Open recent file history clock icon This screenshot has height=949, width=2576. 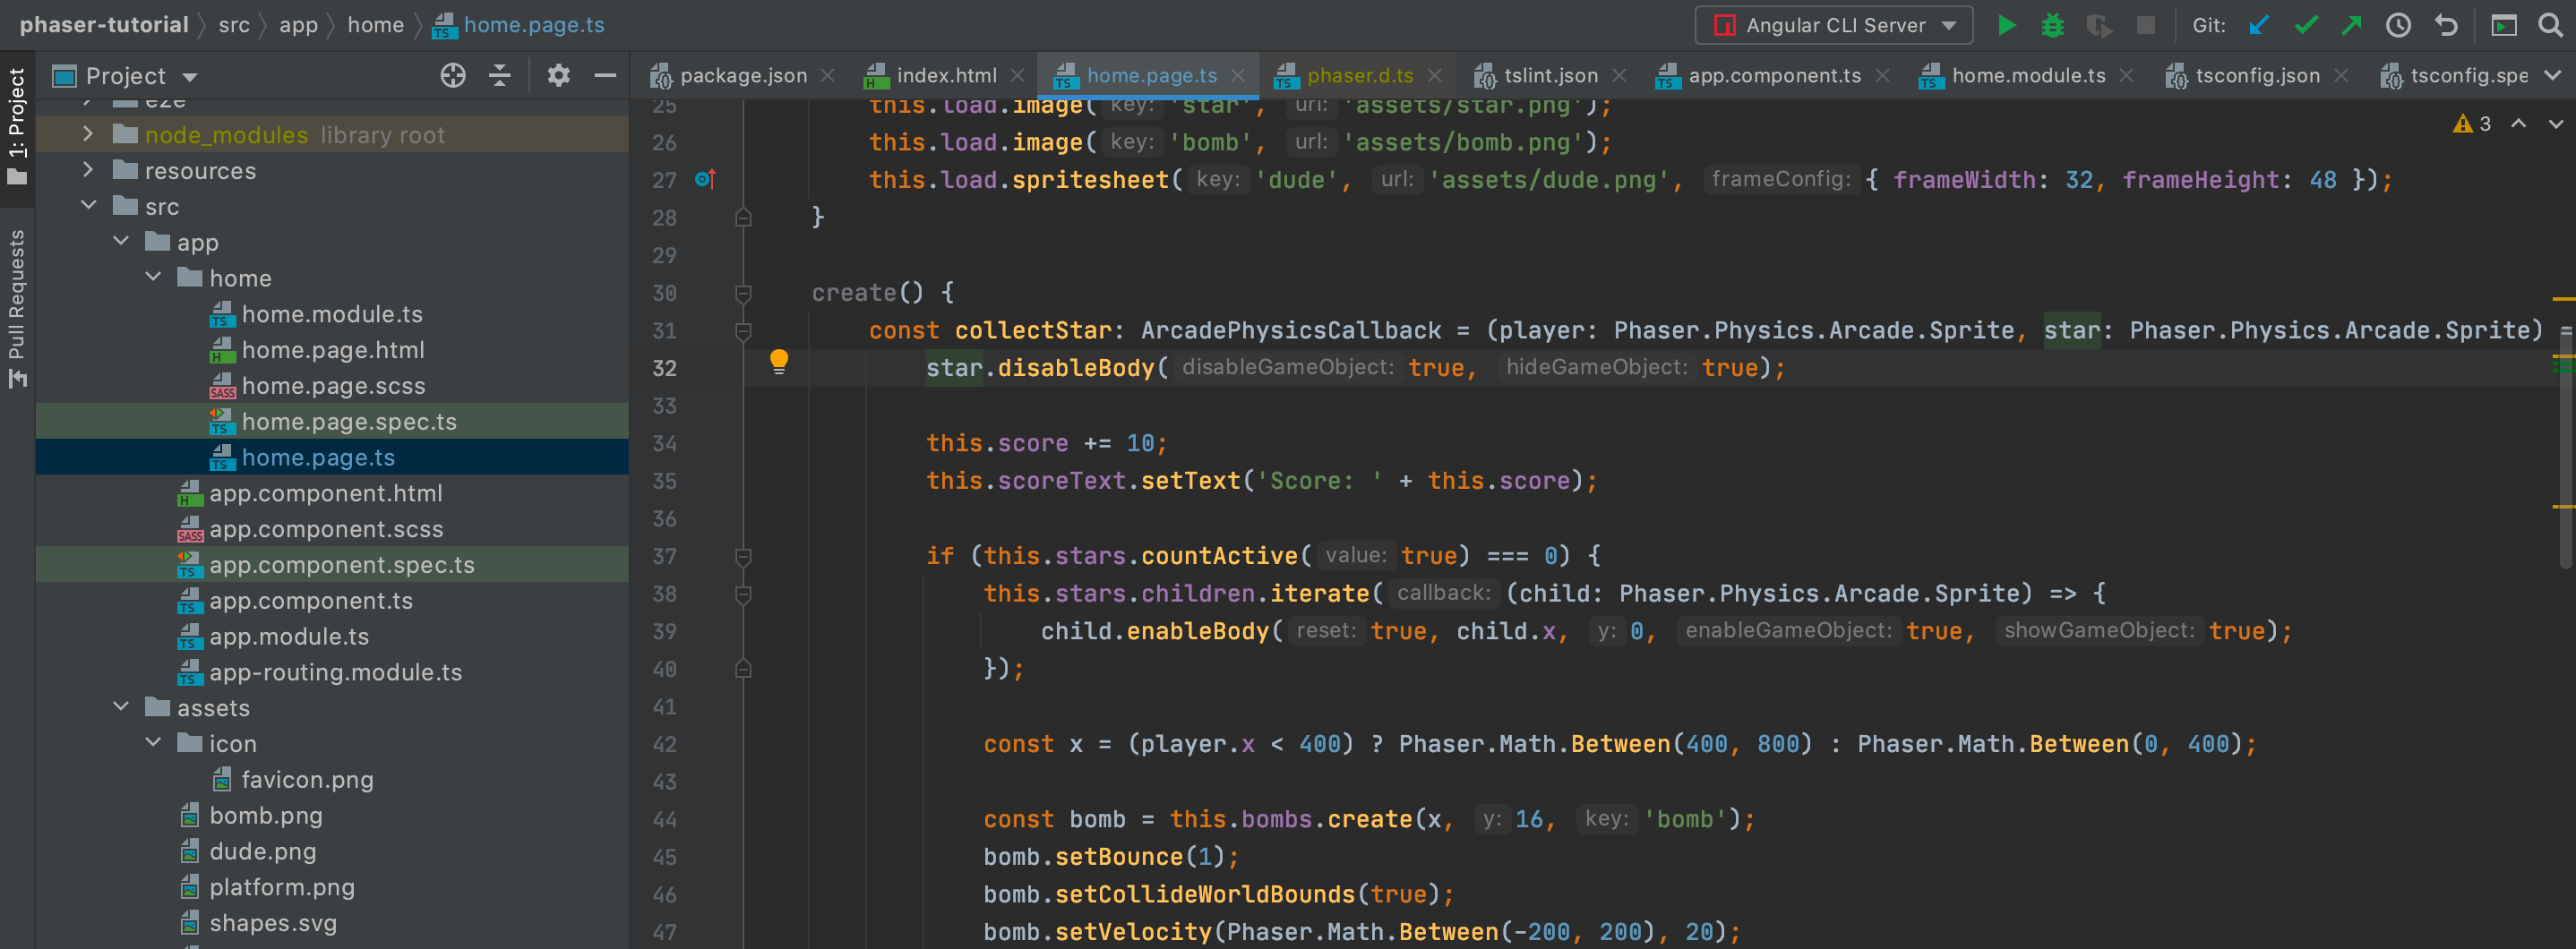2398,25
